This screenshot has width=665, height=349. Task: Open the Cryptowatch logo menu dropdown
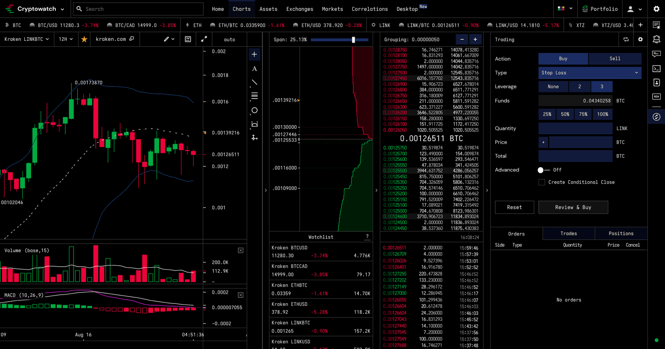tap(35, 9)
